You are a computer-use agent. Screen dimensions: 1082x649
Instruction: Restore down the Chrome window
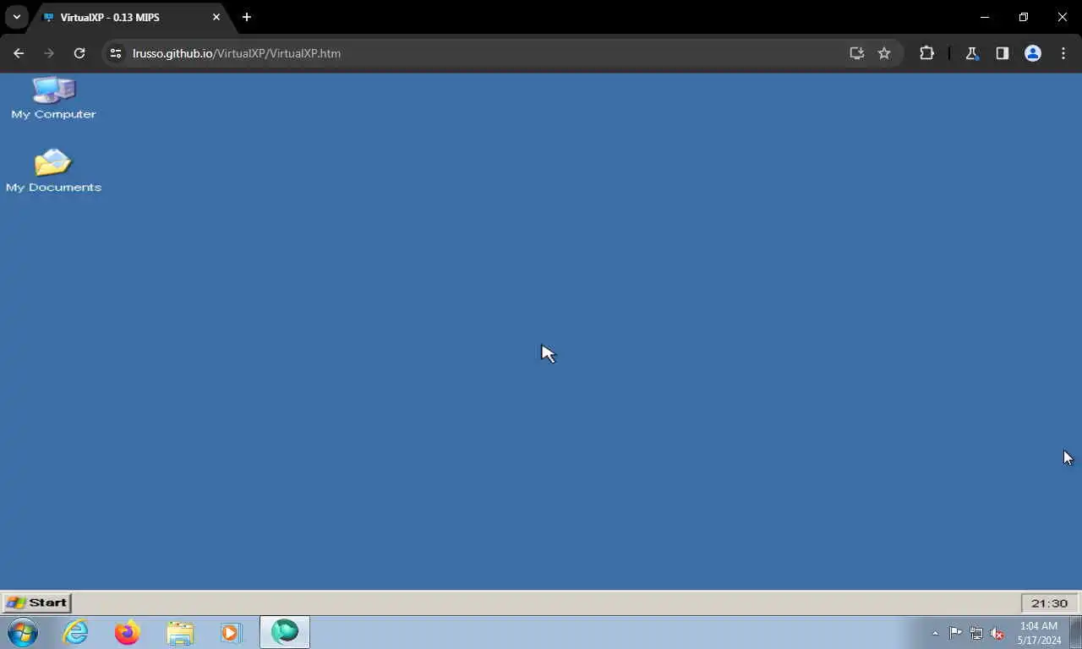tap(1024, 17)
